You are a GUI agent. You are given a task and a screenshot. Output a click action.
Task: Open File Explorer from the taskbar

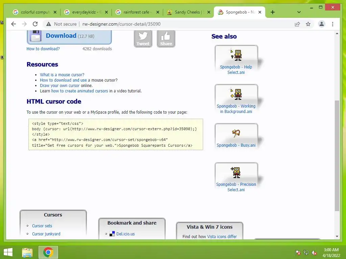[27, 252]
